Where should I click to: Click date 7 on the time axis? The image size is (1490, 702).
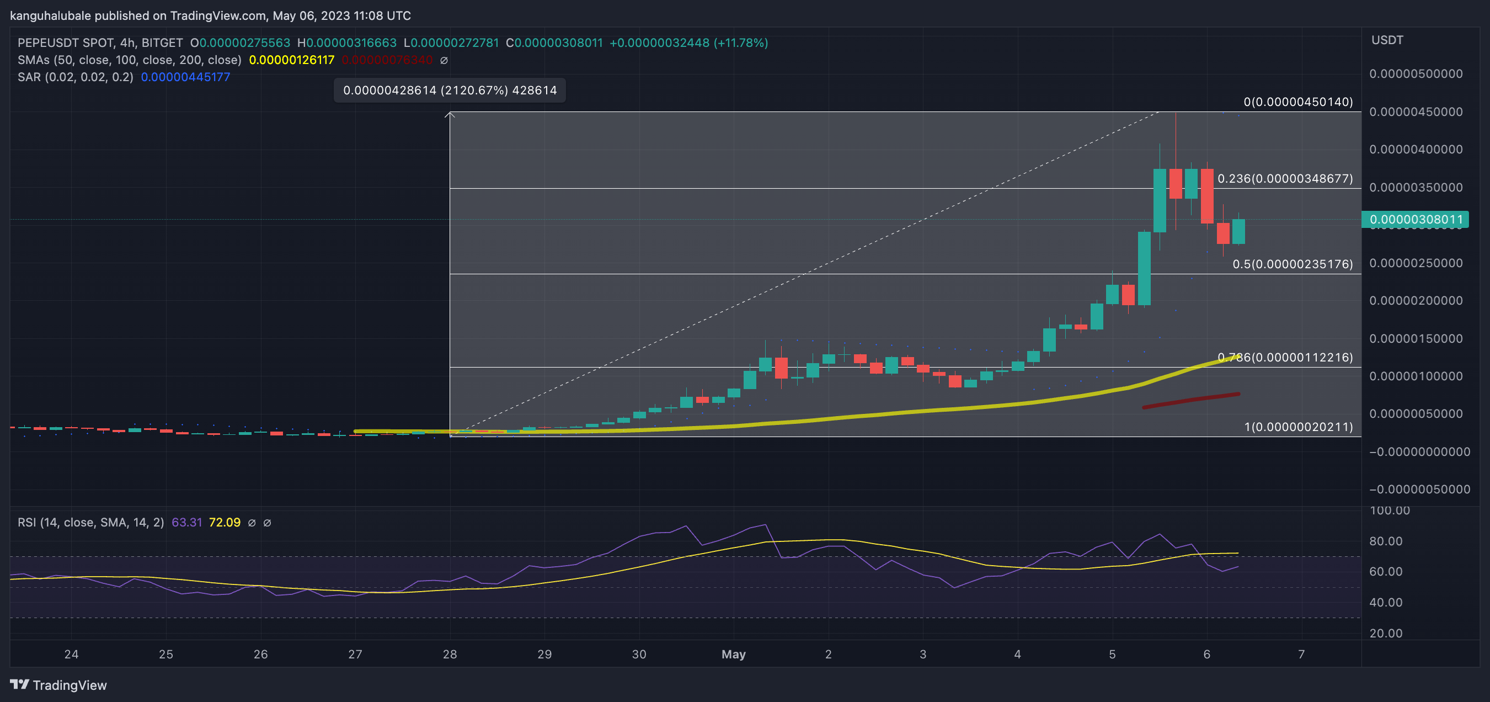point(1301,655)
